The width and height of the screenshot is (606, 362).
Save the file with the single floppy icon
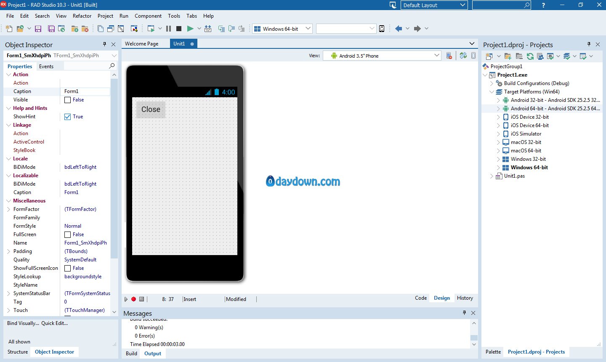click(x=38, y=29)
